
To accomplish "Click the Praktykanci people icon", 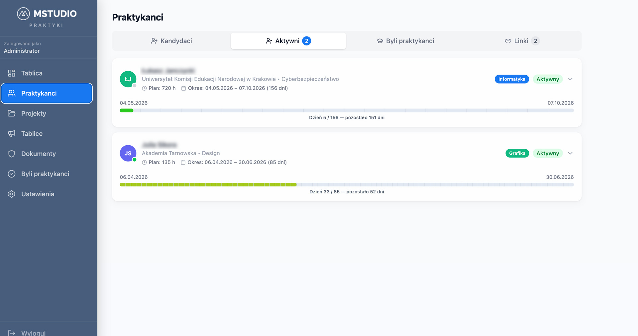I will tap(12, 93).
